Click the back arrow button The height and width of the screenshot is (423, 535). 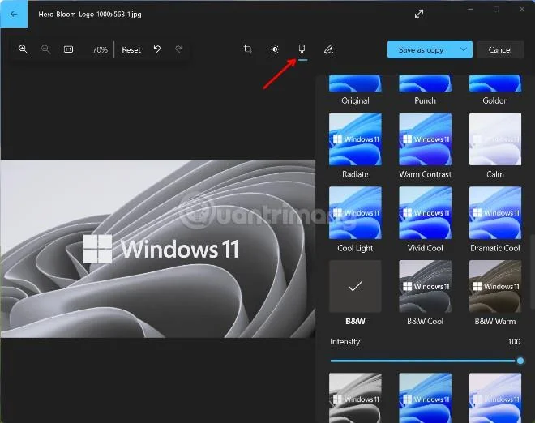point(14,14)
